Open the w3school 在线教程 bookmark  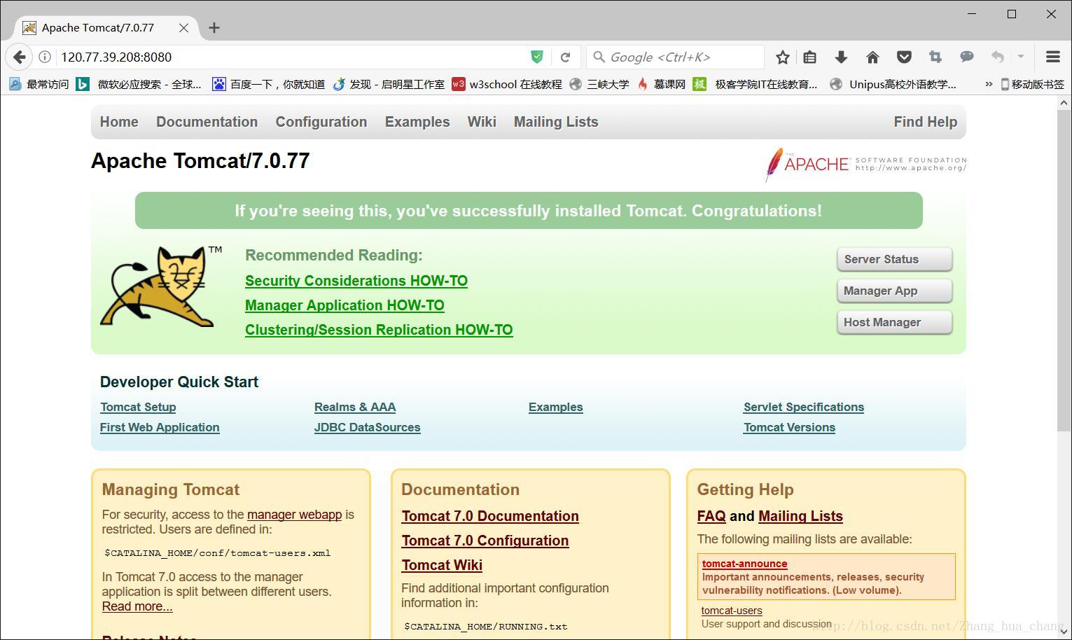[507, 84]
